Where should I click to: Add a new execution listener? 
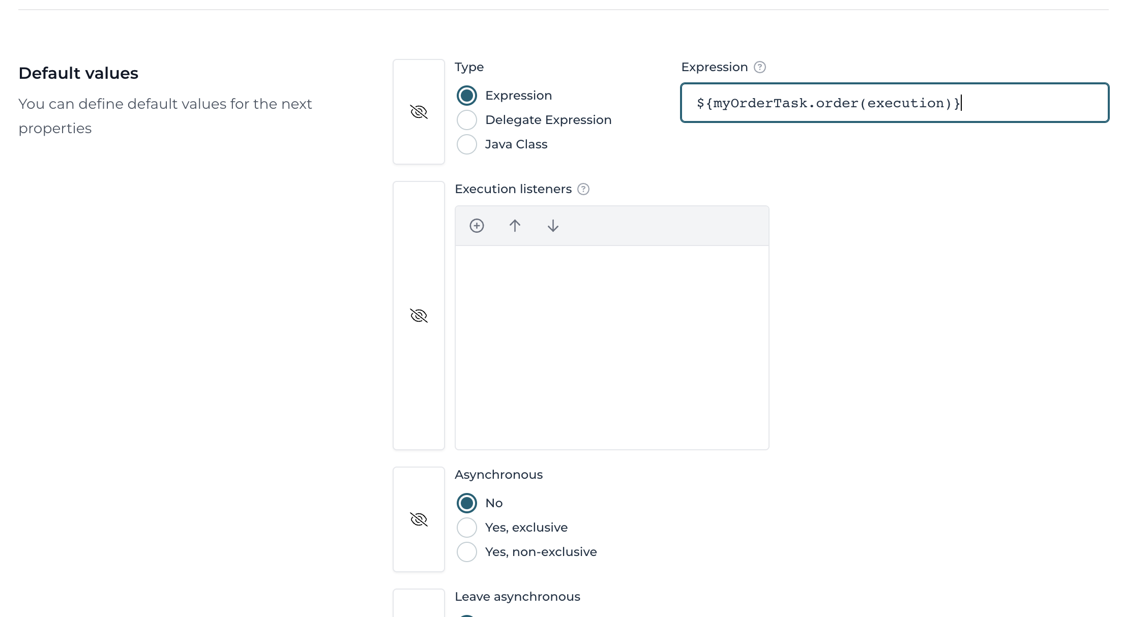[x=477, y=225]
